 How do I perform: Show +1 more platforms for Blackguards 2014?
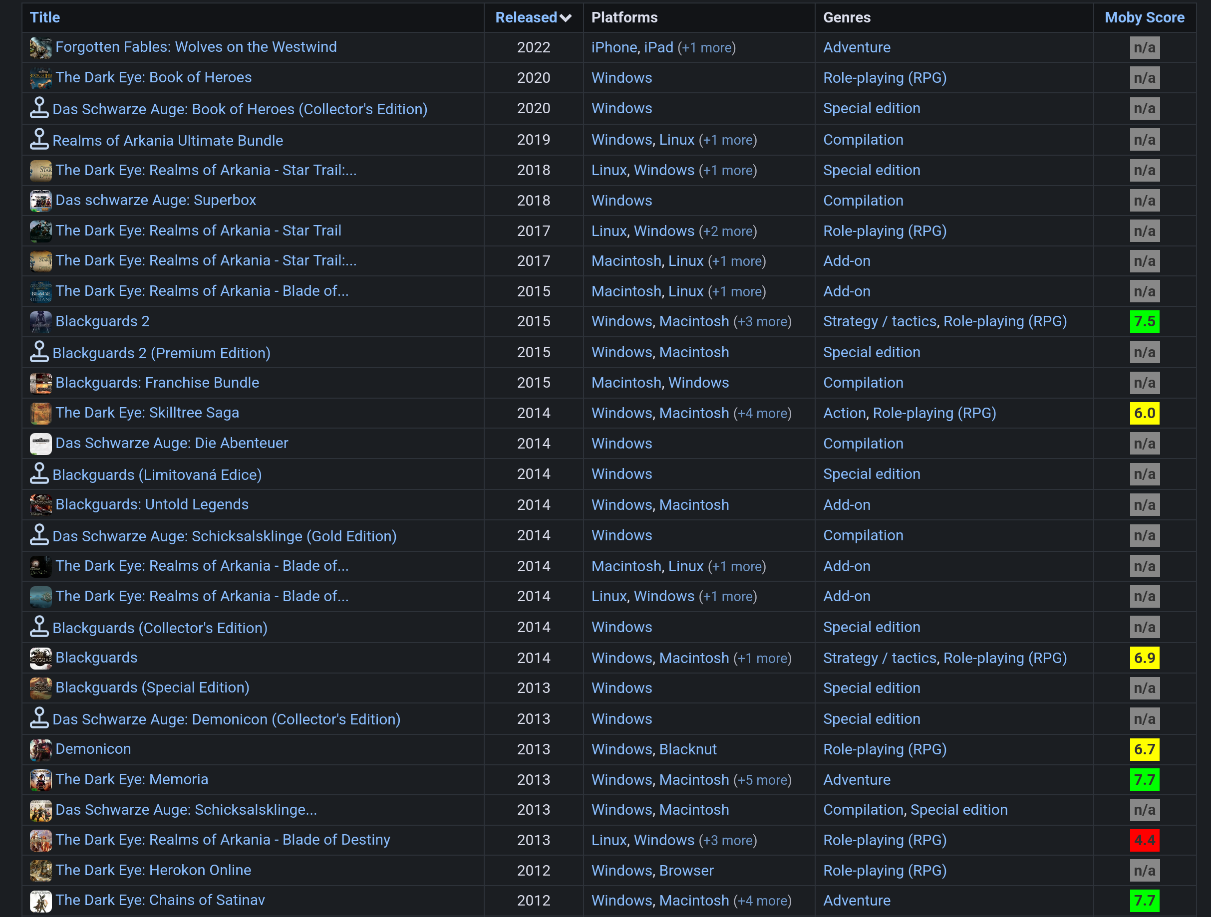(x=763, y=658)
